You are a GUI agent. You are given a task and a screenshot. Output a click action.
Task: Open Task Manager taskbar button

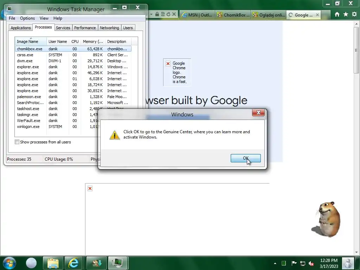(117, 263)
